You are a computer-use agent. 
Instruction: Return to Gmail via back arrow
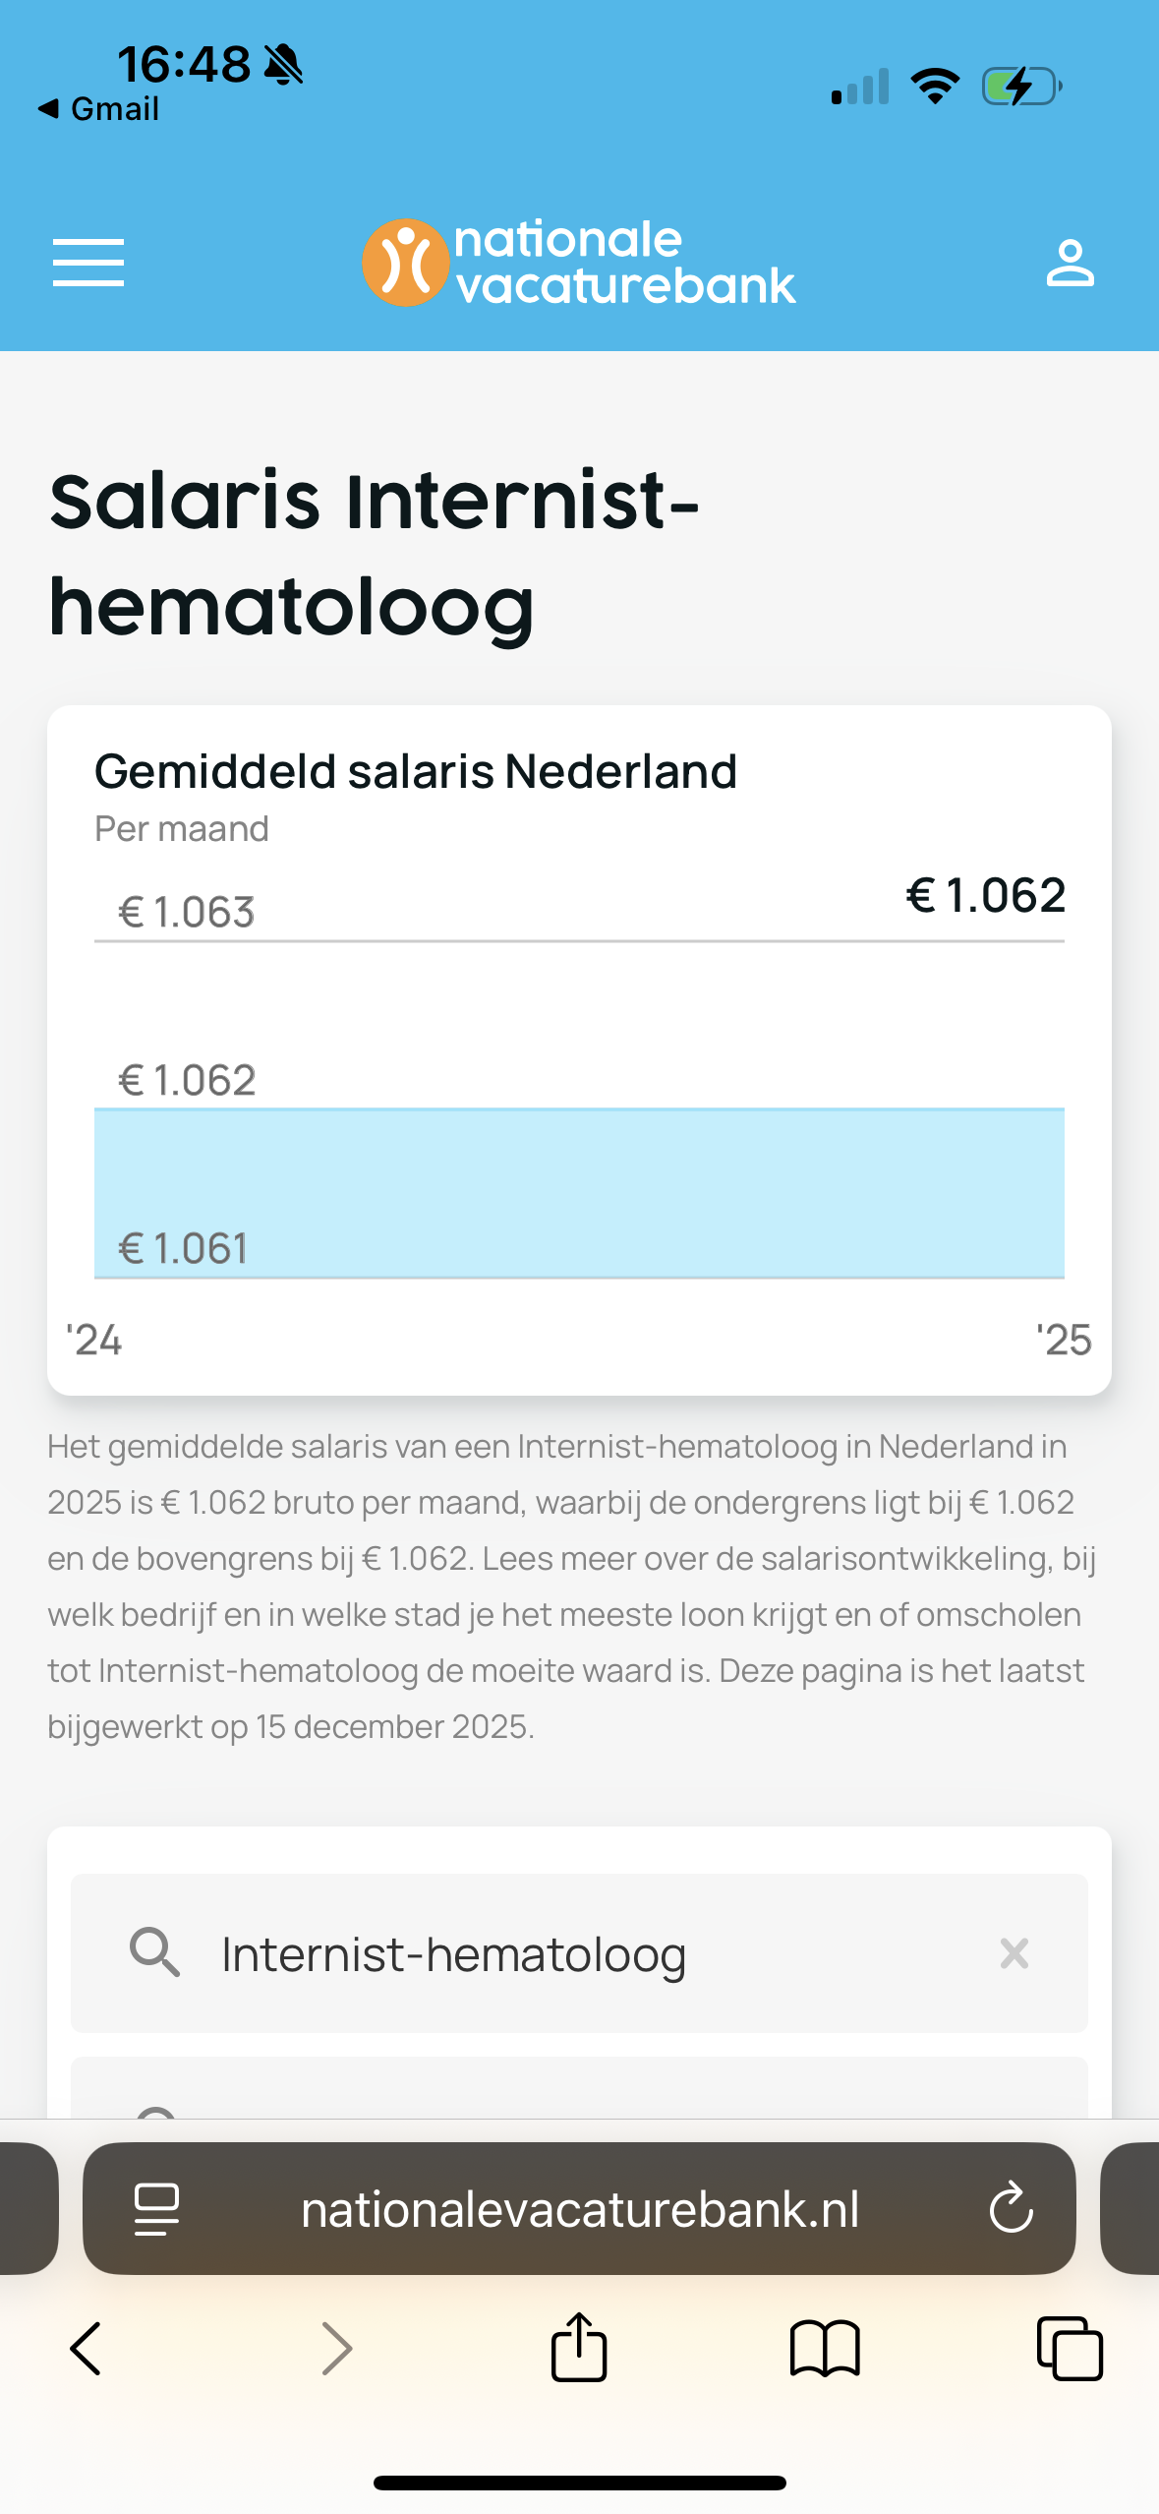98,109
